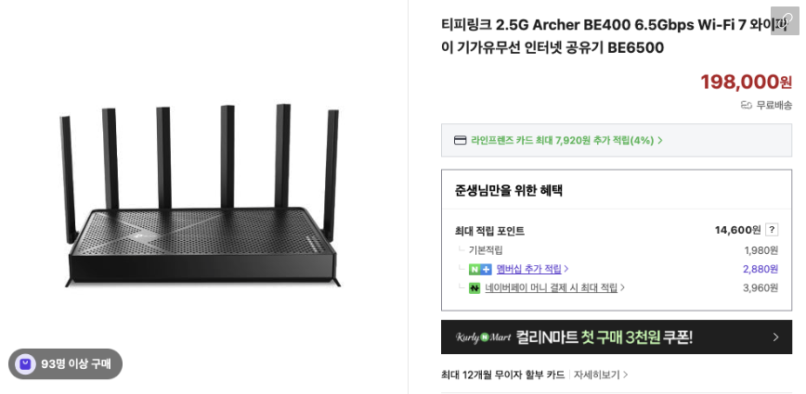This screenshot has width=806, height=394.
Task: Click the free shipping truck icon
Action: click(747, 105)
